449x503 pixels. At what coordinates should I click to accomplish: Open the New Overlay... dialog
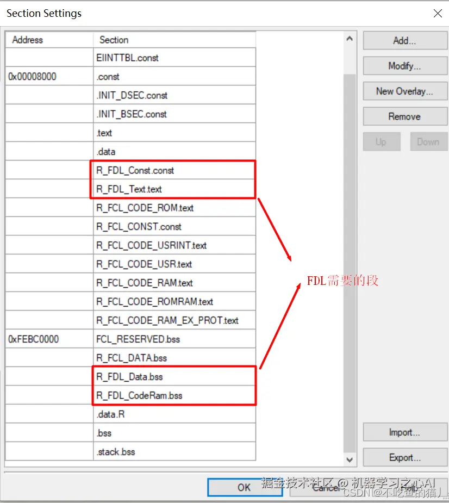[x=404, y=91]
